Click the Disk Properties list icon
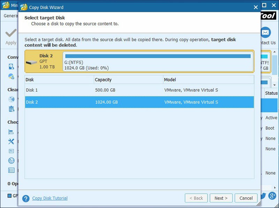 (12, 170)
